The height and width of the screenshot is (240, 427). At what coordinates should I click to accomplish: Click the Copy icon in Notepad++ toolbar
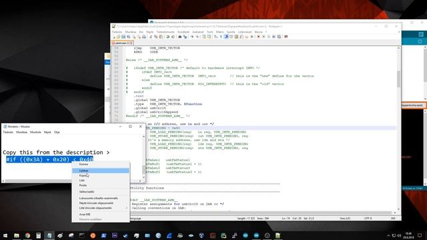point(155,37)
